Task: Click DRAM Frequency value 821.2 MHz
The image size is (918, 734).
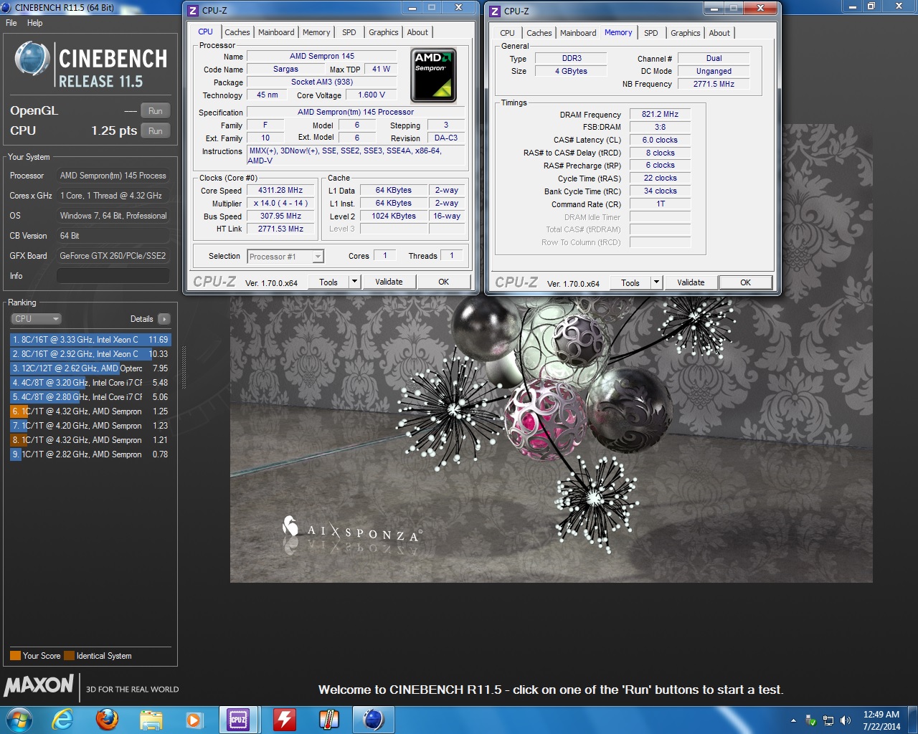Action: tap(660, 115)
